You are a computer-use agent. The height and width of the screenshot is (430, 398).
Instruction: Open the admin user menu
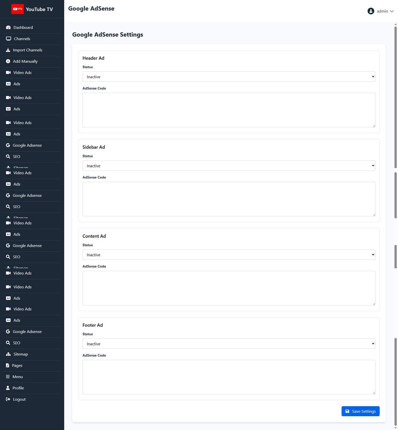(380, 11)
